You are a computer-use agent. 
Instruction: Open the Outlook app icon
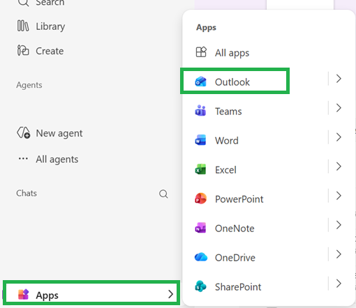tap(200, 82)
